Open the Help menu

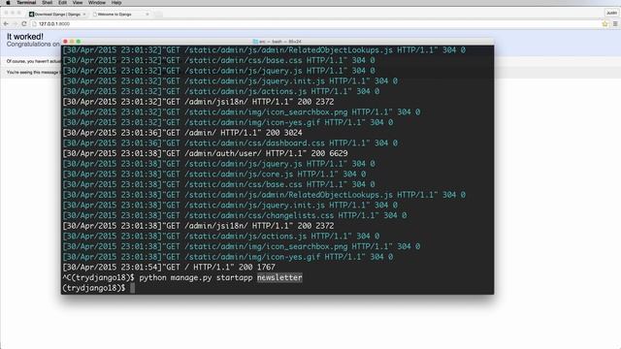pyautogui.click(x=116, y=2)
